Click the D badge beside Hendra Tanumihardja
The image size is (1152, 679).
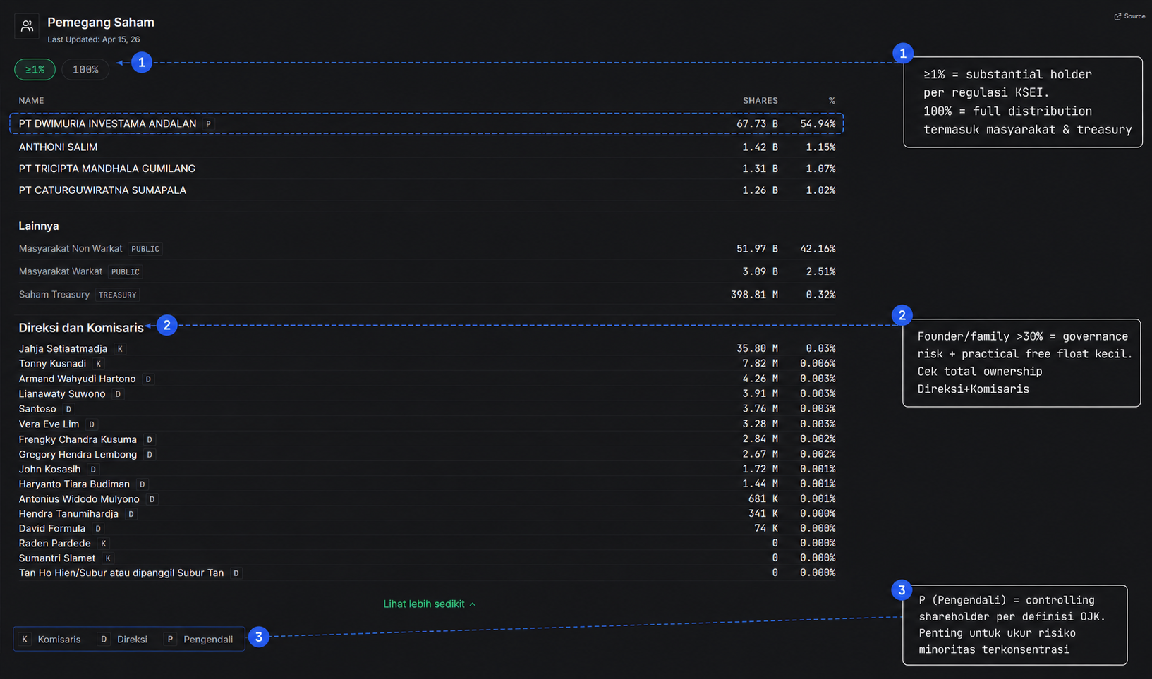click(131, 514)
